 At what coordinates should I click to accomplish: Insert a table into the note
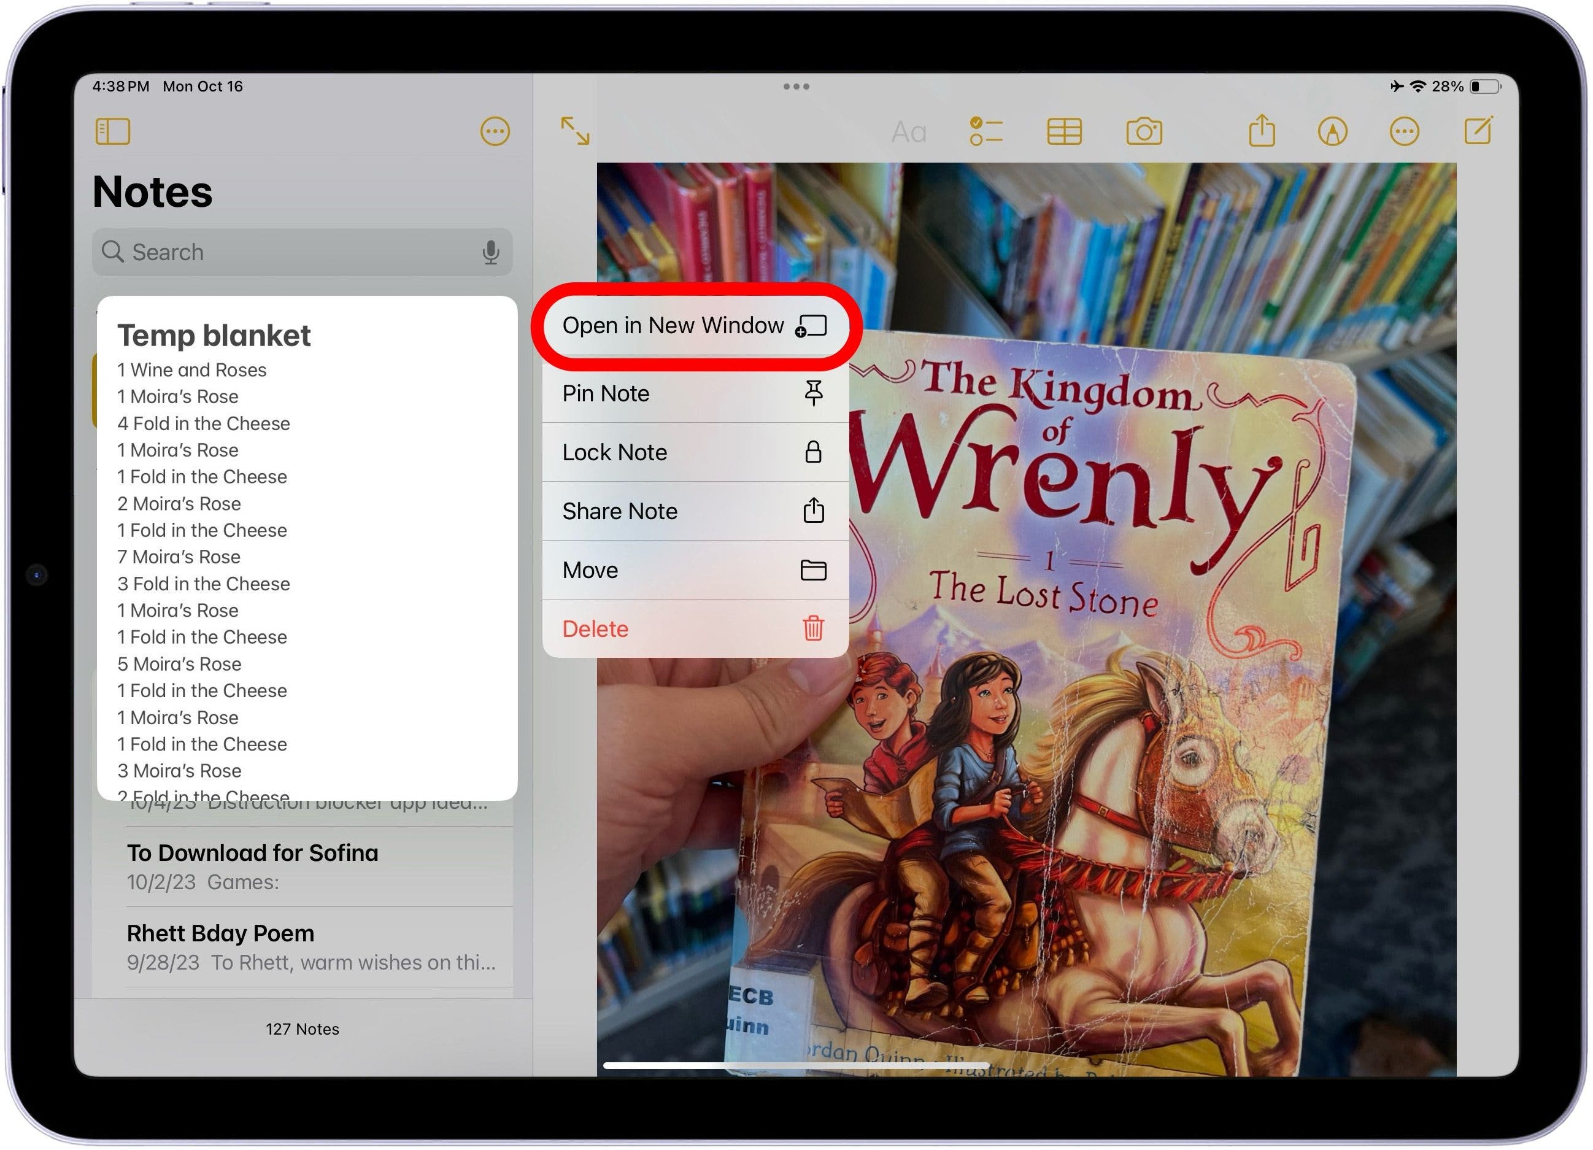[x=1063, y=131]
